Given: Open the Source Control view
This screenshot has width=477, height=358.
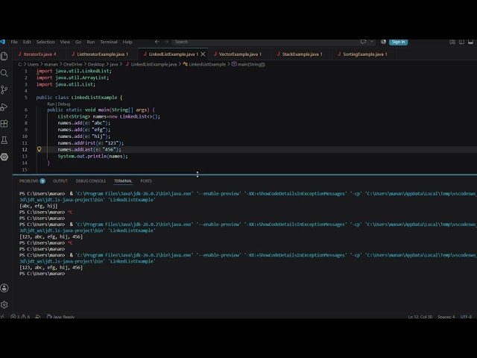Looking at the screenshot, I should (4, 89).
